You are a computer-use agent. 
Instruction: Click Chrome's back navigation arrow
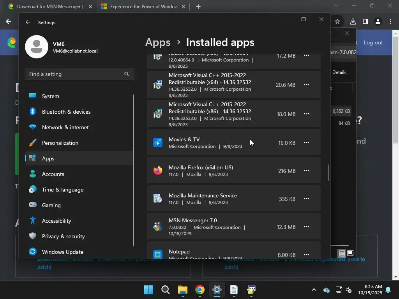coord(9,22)
